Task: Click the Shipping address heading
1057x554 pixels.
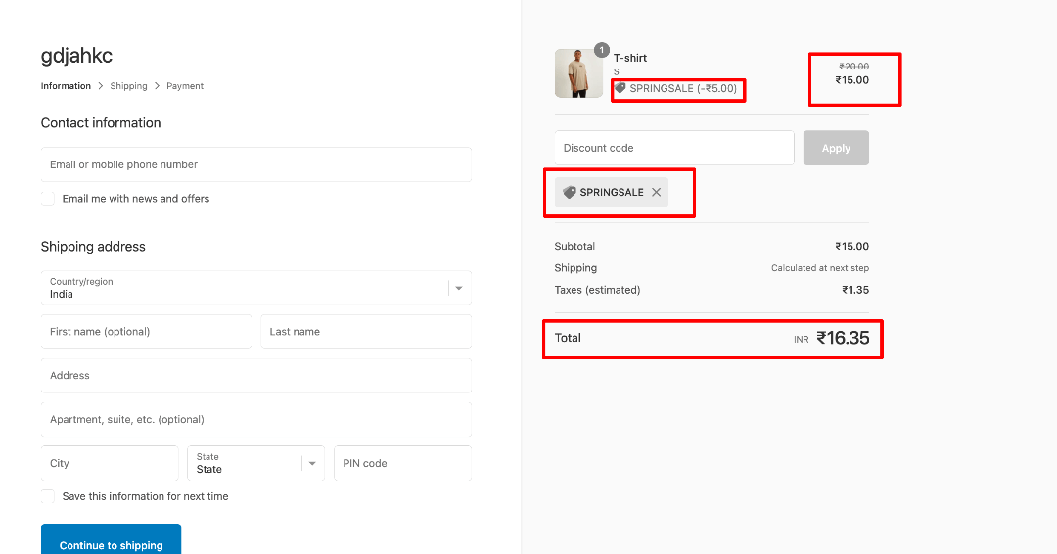Action: coord(93,246)
